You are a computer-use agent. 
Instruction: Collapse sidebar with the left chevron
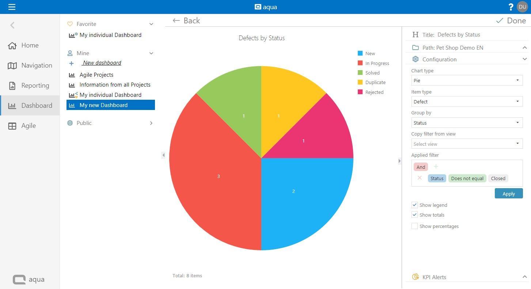pyautogui.click(x=12, y=25)
